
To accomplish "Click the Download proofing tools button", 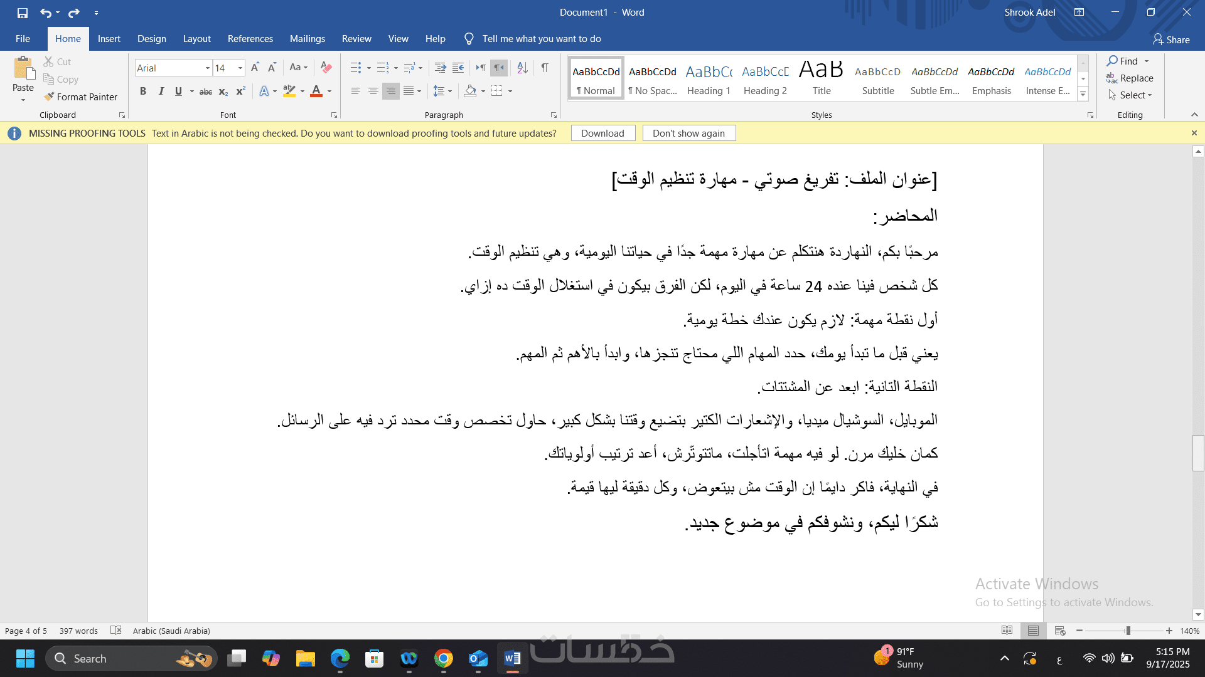I will 602,134.
